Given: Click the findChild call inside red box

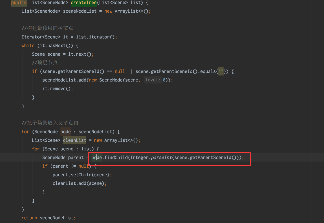Looking at the screenshot, I should pyautogui.click(x=116, y=157).
